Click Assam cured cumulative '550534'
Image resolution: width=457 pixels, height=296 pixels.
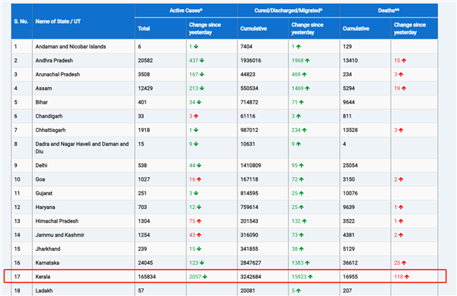(x=249, y=88)
